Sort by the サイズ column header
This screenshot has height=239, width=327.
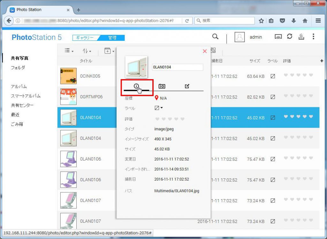(255, 61)
